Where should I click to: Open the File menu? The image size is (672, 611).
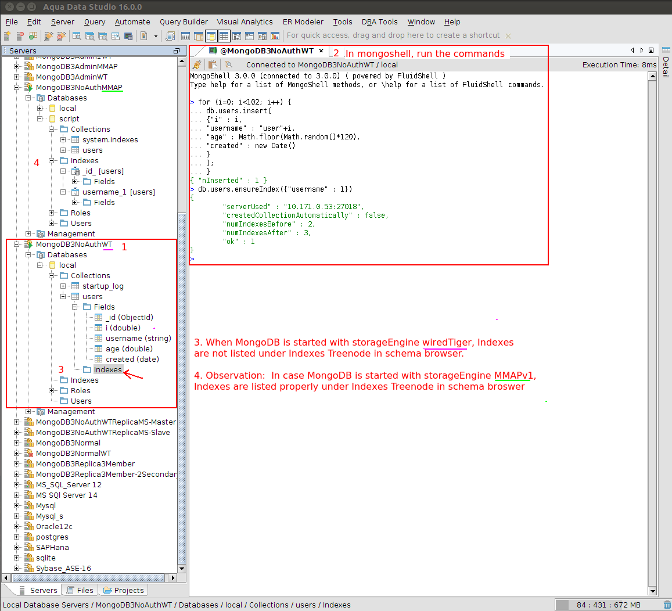[x=12, y=22]
